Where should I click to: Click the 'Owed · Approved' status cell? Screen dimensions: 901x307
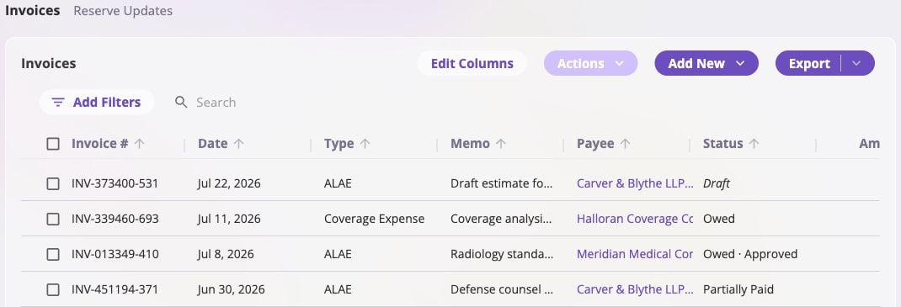tap(750, 254)
